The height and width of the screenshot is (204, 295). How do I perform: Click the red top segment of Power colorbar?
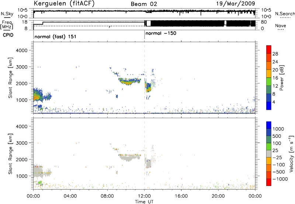pyautogui.click(x=269, y=49)
